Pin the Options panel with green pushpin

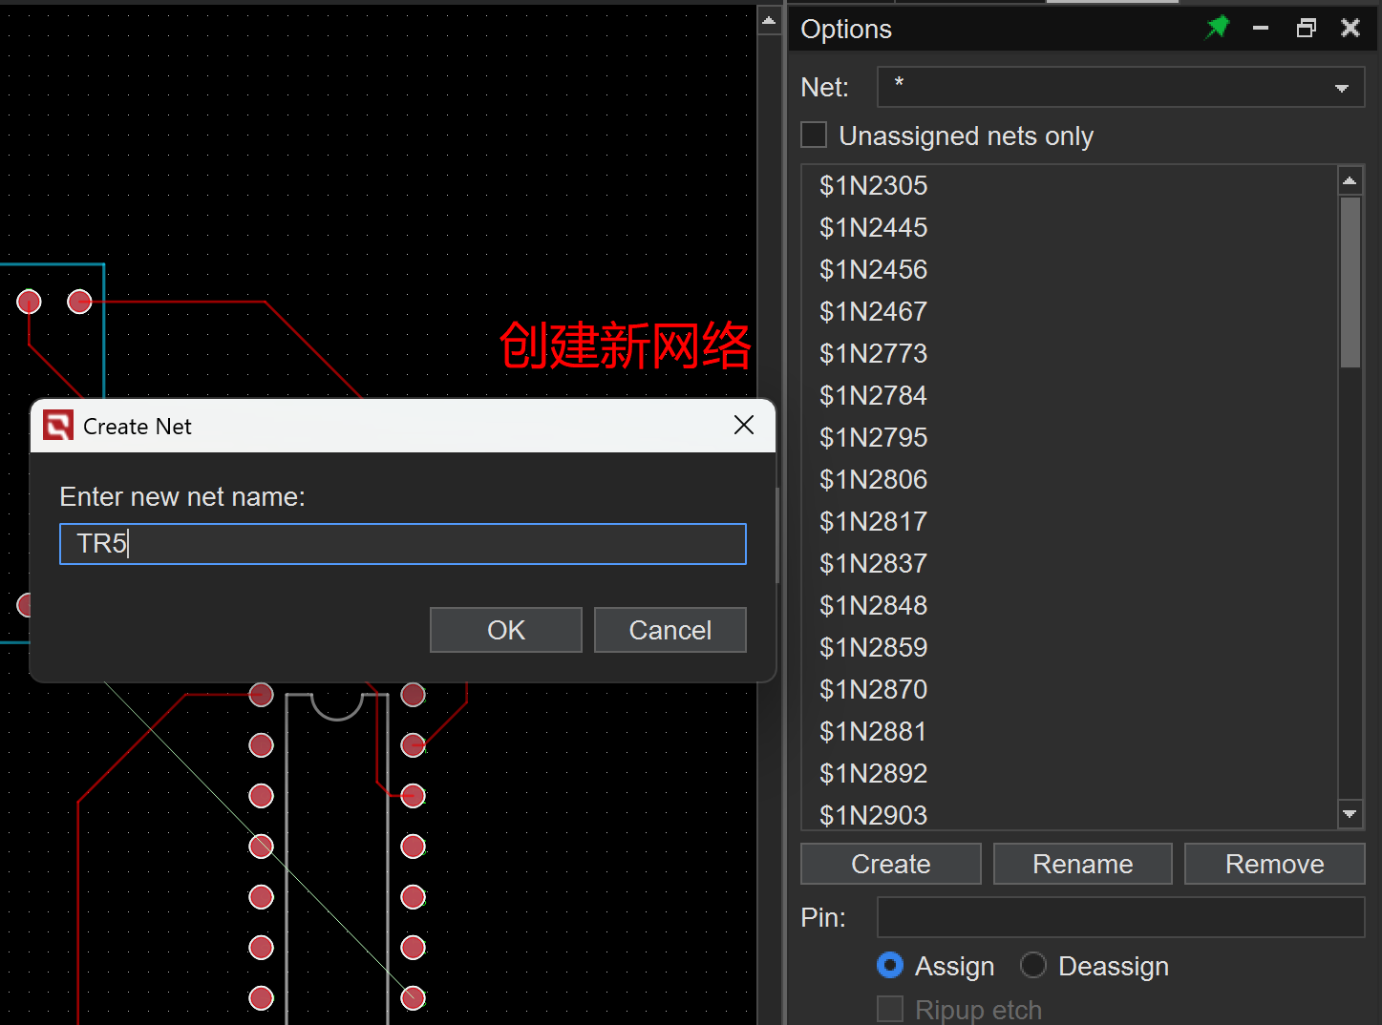point(1217,28)
